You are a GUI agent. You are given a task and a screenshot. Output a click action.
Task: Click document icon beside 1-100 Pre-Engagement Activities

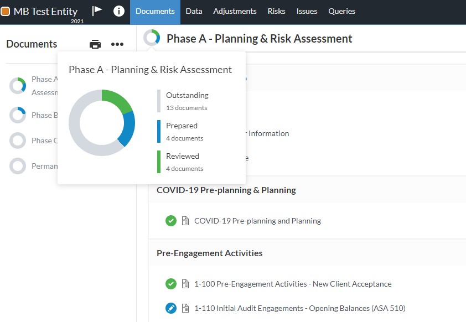186,284
